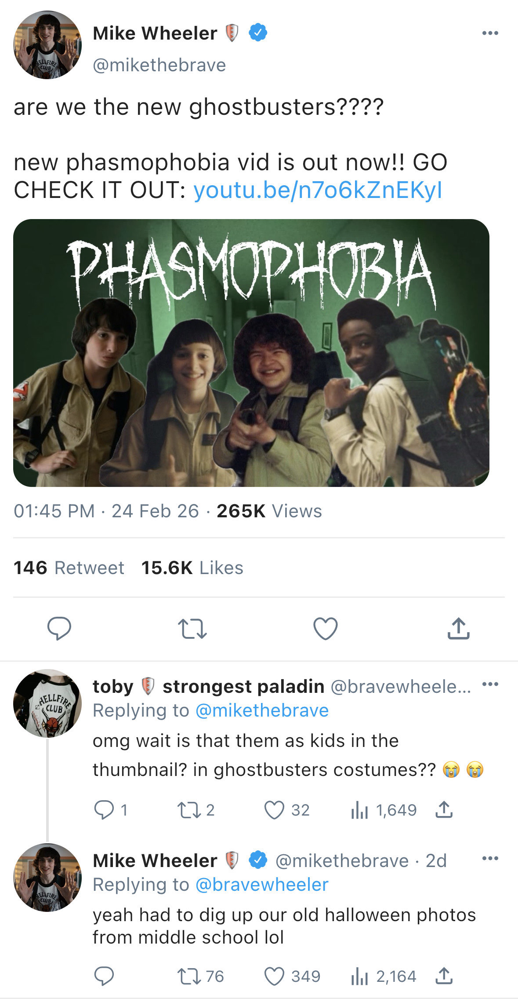
Task: Like toby's reply with 32 likes
Action: pyautogui.click(x=275, y=810)
